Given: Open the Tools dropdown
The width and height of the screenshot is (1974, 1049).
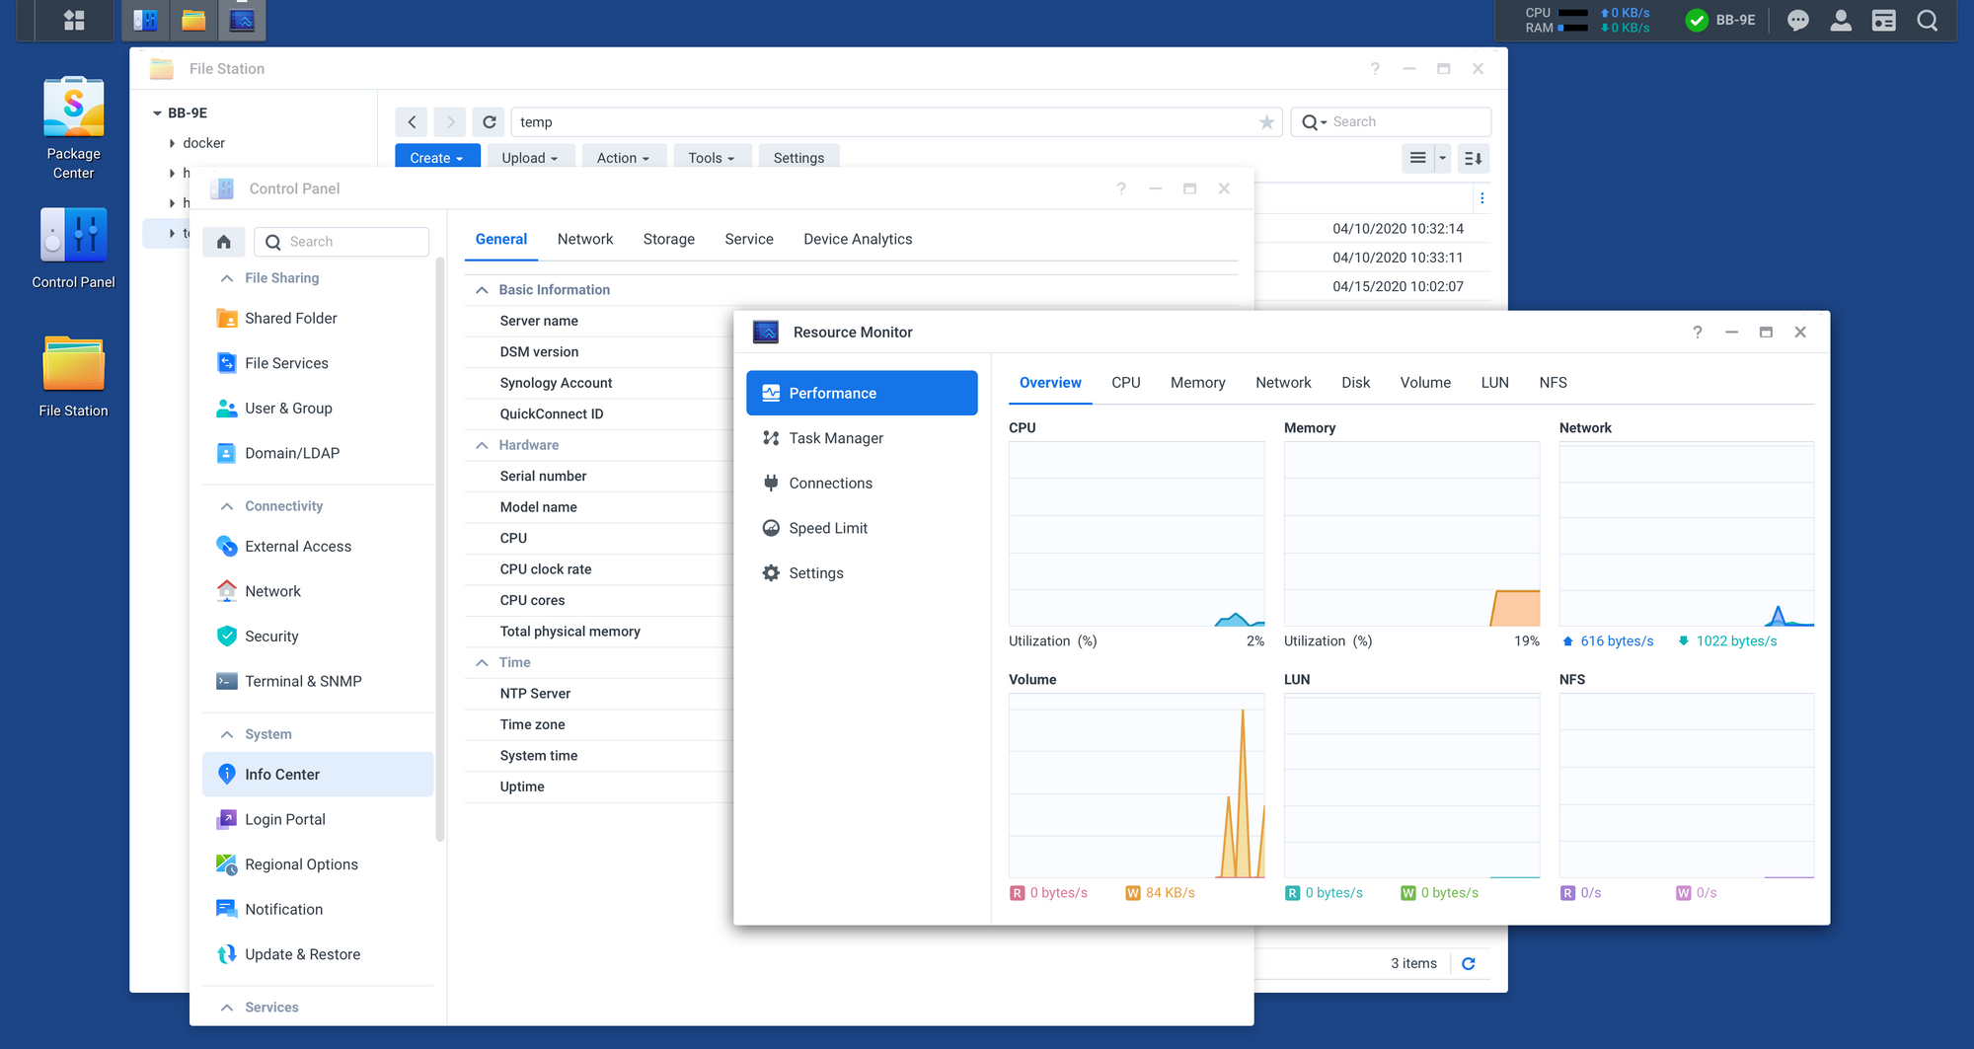Looking at the screenshot, I should (712, 157).
